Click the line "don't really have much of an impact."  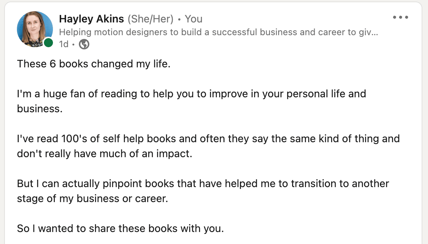(104, 154)
